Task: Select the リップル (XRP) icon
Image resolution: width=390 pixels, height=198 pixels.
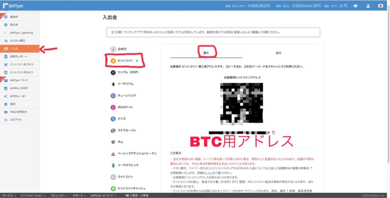Action: point(113,72)
